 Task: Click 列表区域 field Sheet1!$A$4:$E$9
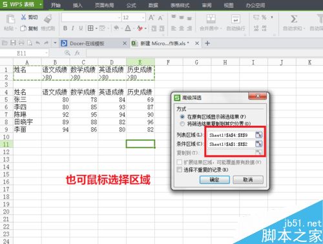(231, 135)
